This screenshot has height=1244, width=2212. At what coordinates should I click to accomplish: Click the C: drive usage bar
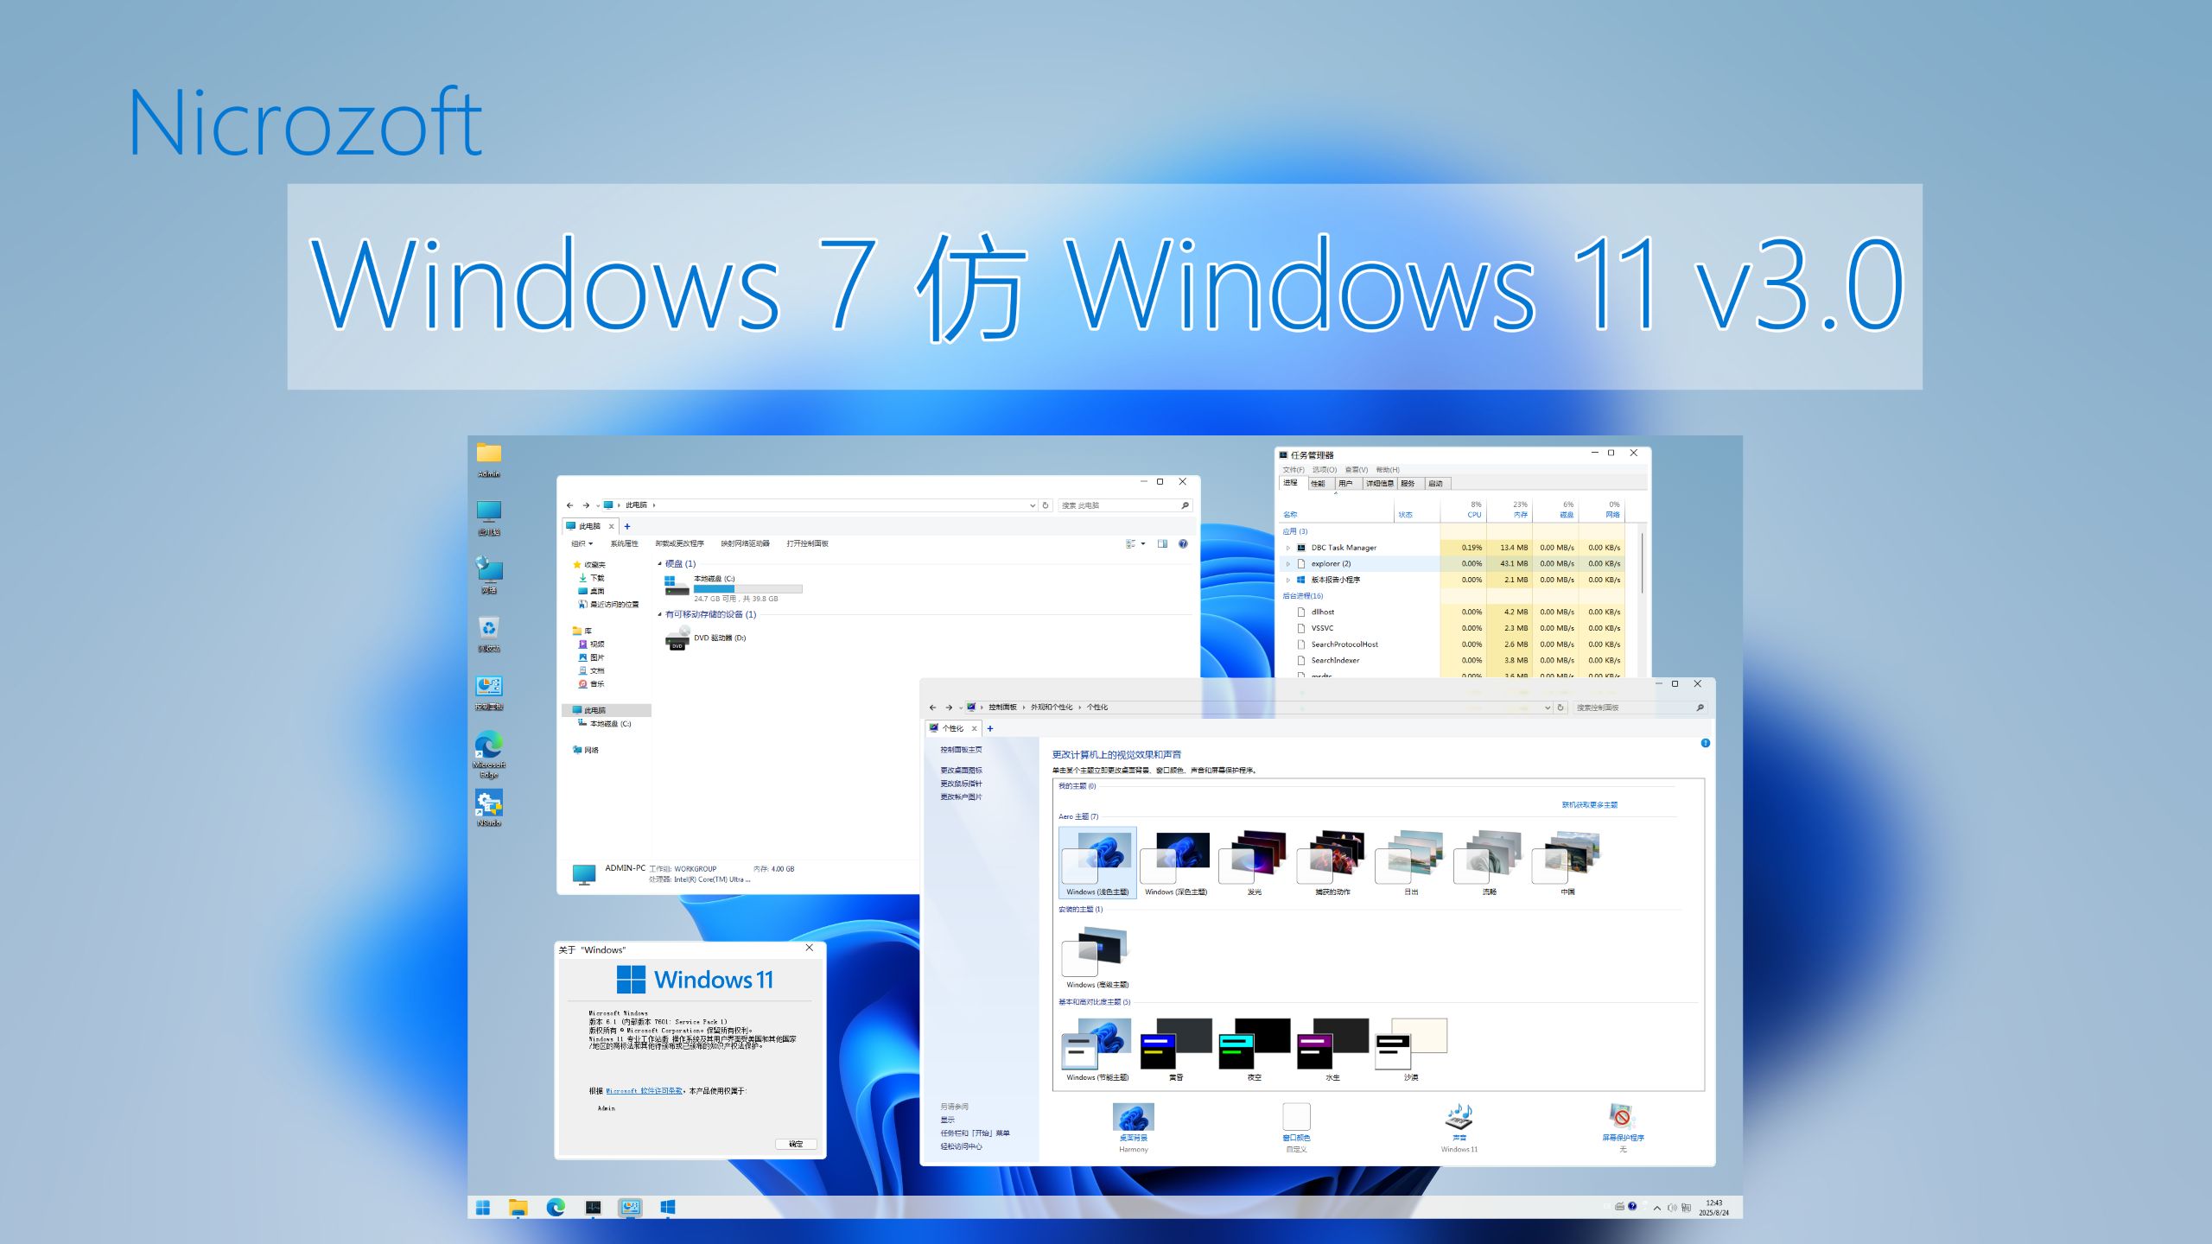point(747,589)
